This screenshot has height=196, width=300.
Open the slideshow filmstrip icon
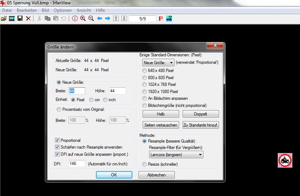[12, 19]
